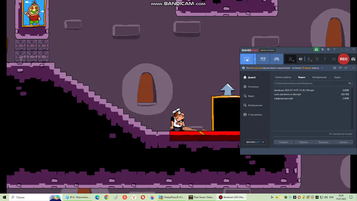This screenshot has height=201, width=357.
Task: Switch to game recording mode
Action: pyautogui.click(x=276, y=59)
